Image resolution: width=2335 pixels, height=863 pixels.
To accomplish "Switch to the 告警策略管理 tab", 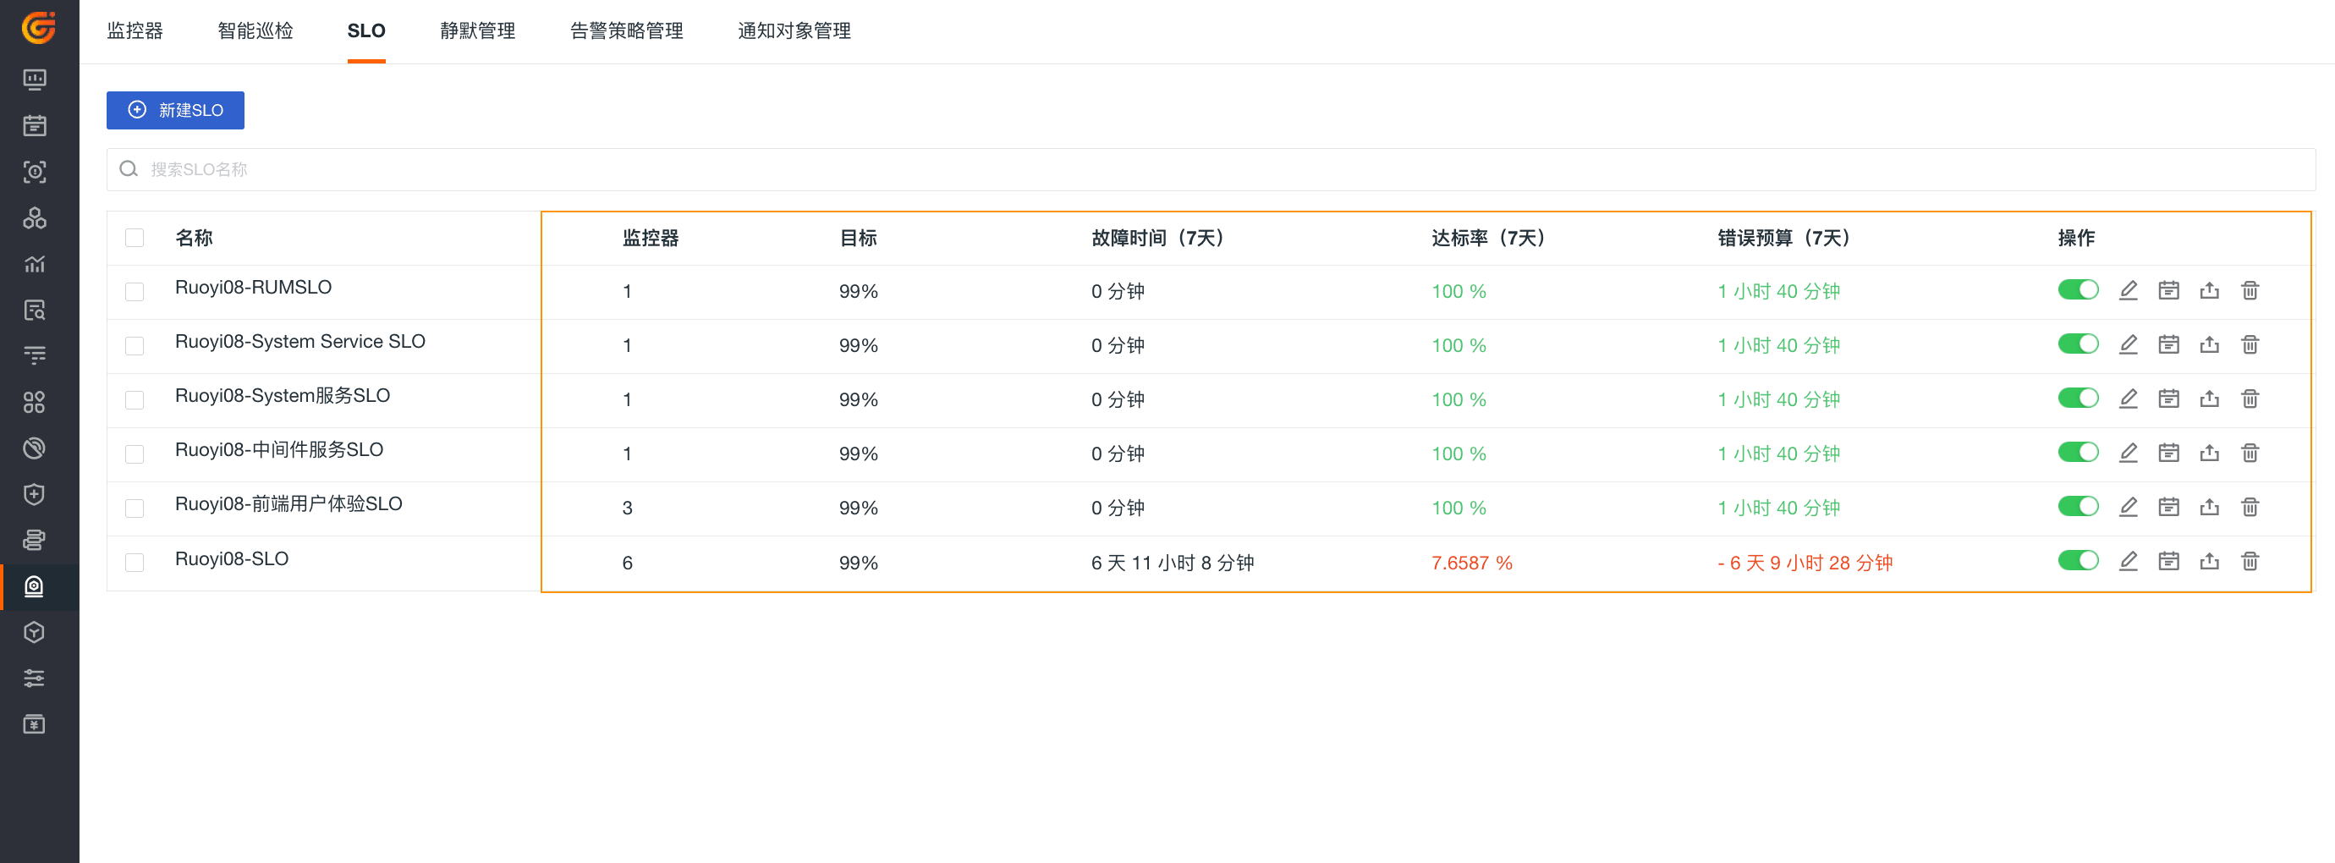I will click(x=626, y=30).
